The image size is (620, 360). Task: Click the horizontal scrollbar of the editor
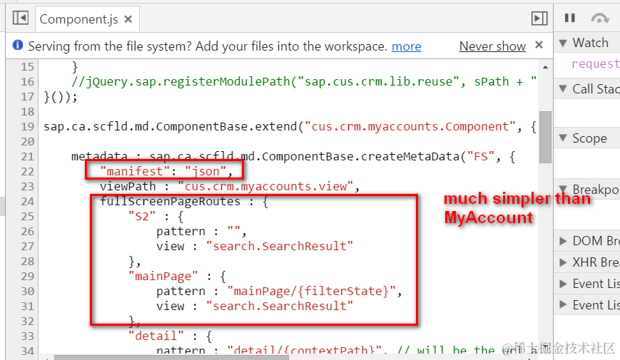(x=171, y=357)
